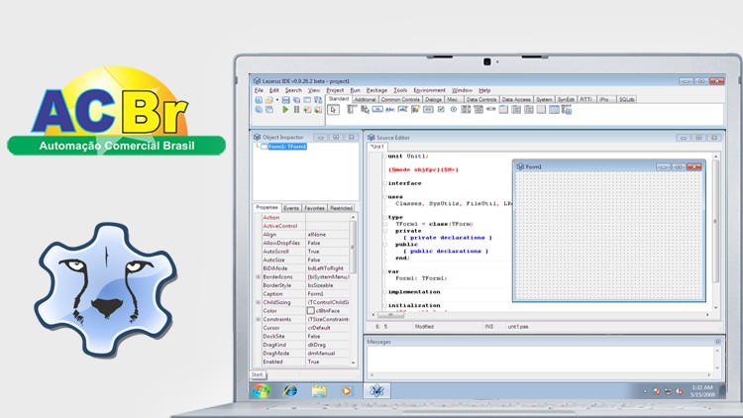Screen dimensions: 743x418
Task: Pick the TScrollBar component icon
Action: (x=491, y=110)
